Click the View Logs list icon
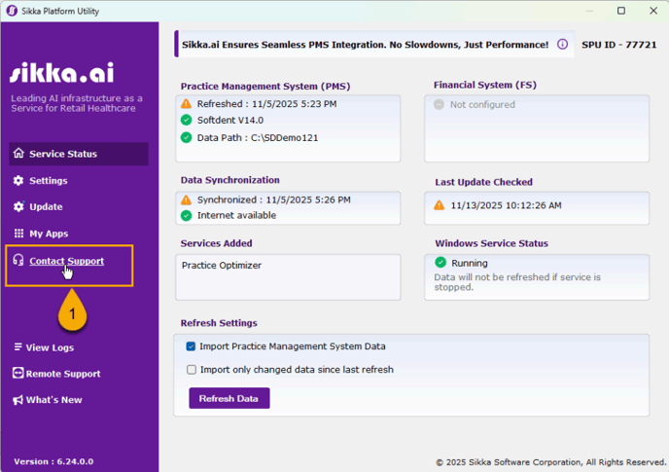Image resolution: width=669 pixels, height=472 pixels. click(x=18, y=347)
